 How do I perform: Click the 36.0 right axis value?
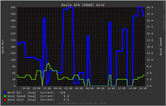coord(150,7)
